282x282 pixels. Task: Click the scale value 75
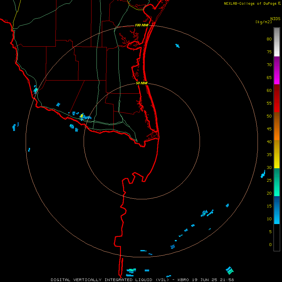click(x=269, y=52)
